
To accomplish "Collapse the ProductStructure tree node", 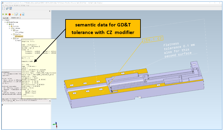I will [5, 22].
